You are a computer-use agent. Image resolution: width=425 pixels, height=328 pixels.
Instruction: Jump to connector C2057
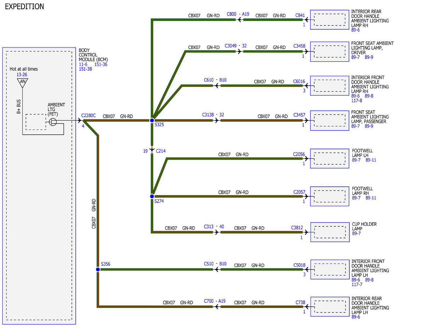tap(299, 192)
